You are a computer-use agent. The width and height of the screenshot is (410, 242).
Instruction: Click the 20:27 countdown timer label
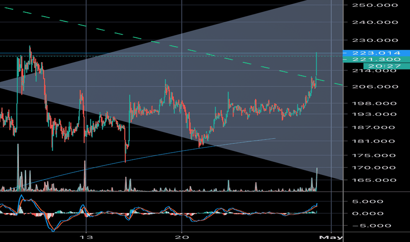[387, 66]
